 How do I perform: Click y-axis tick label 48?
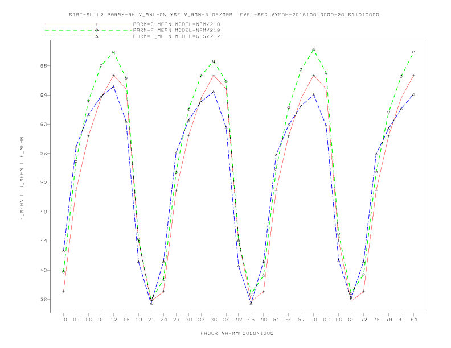point(43,212)
